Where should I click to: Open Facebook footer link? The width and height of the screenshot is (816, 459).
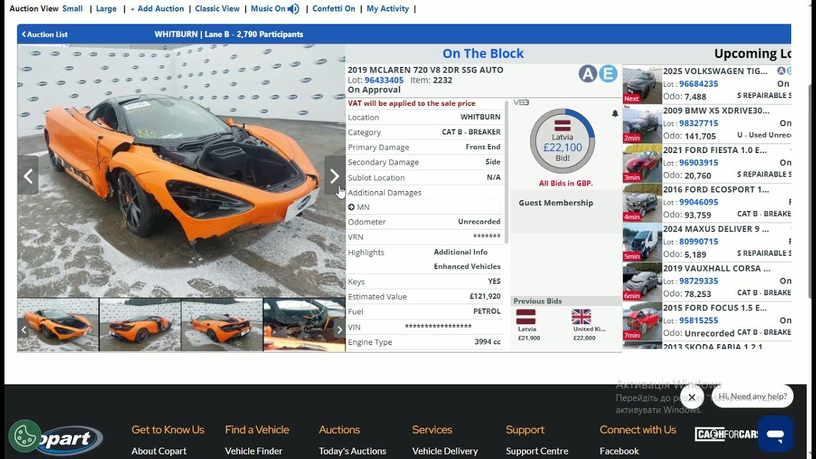[619, 451]
